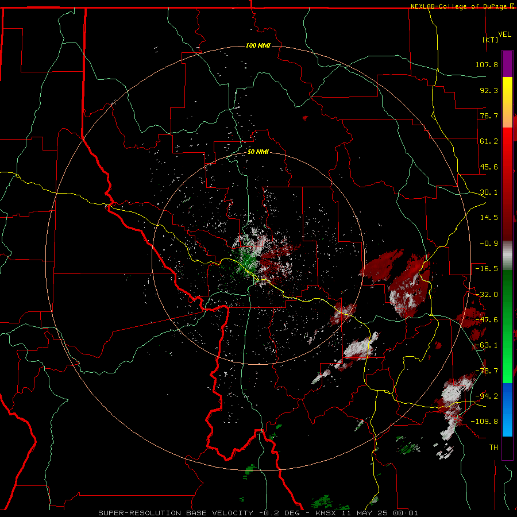The image size is (517, 517).
Task: Click the -47.6 scale value
Action: (x=487, y=320)
